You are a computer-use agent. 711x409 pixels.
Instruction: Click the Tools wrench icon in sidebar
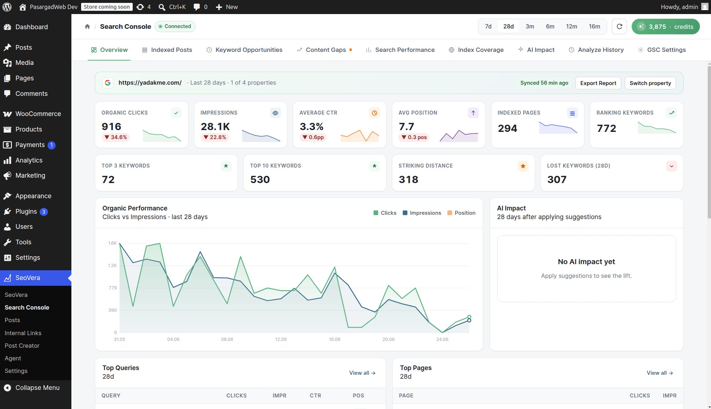[7, 242]
